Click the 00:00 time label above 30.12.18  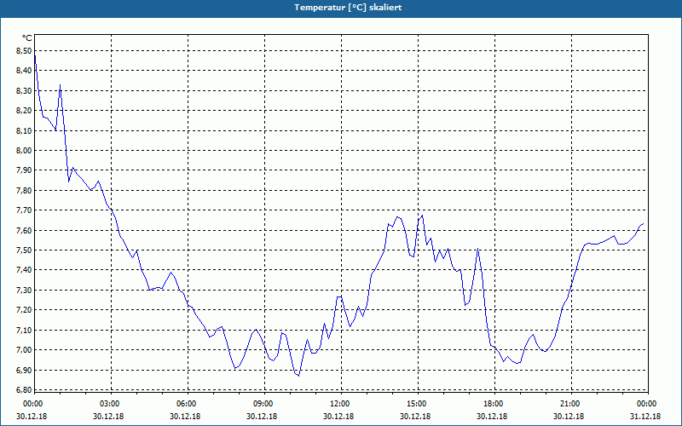(x=32, y=404)
